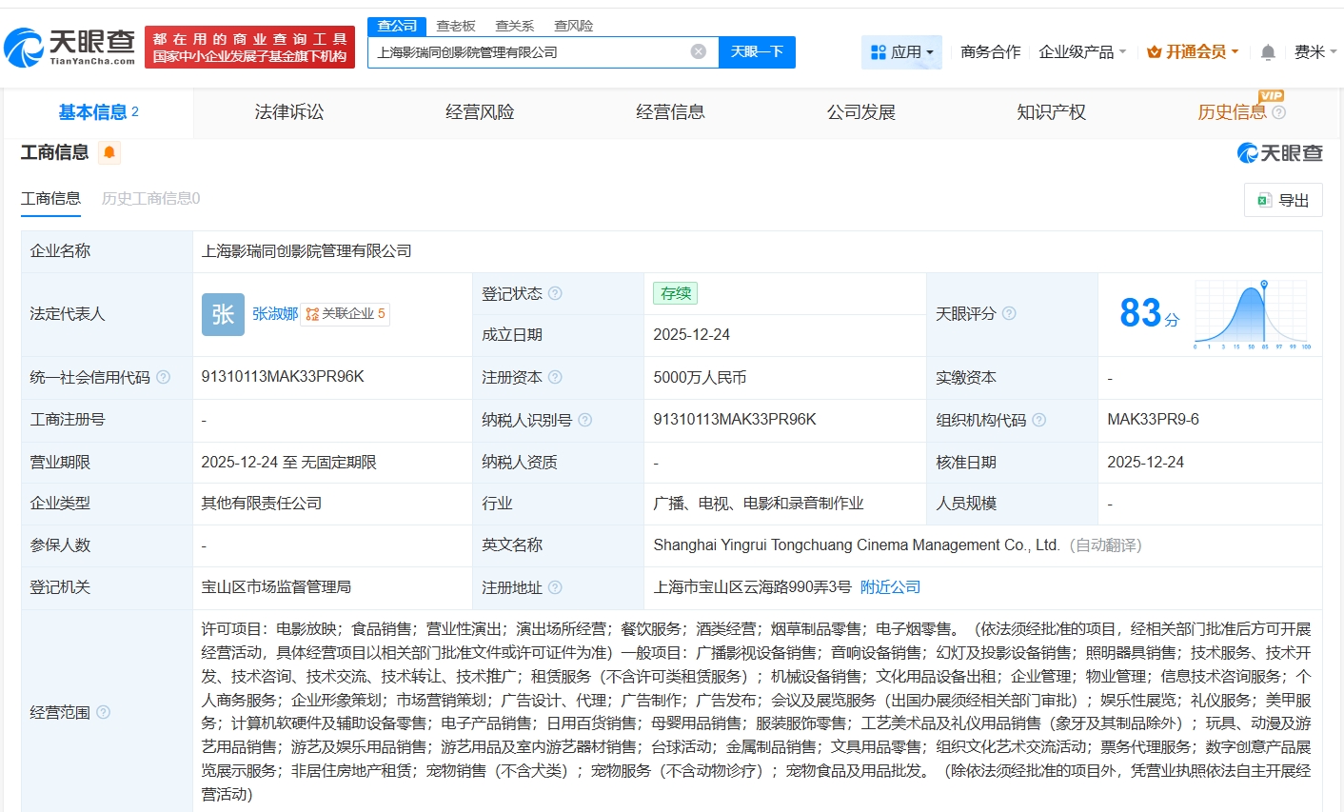Click the company name search input field

coord(528,52)
